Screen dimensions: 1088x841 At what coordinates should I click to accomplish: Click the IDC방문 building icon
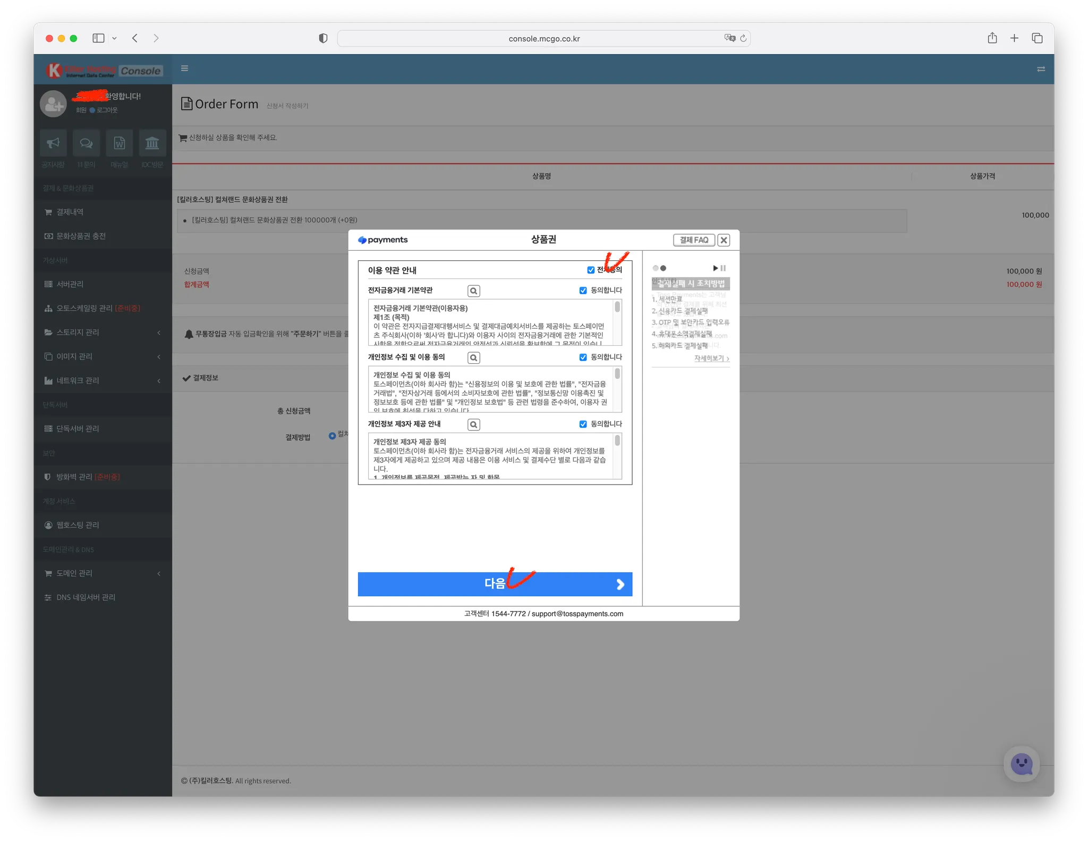pos(152,143)
